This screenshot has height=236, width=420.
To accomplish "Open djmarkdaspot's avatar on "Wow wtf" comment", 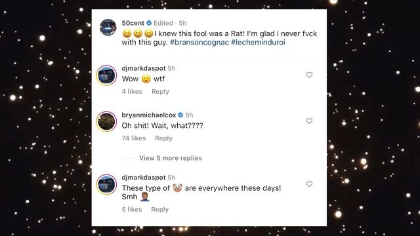I will click(x=106, y=75).
